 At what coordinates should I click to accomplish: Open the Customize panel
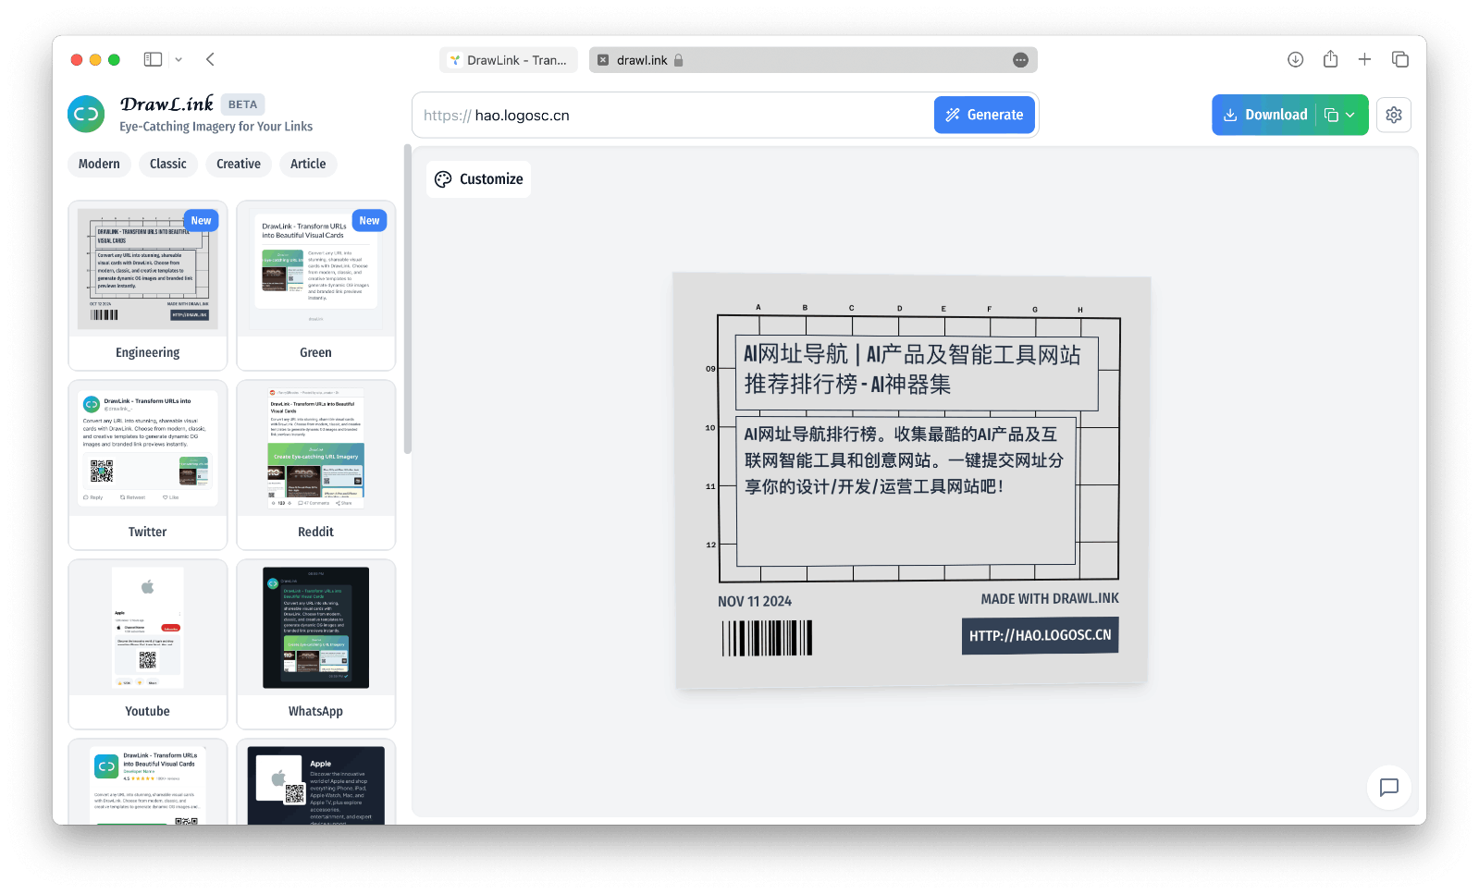[479, 179]
